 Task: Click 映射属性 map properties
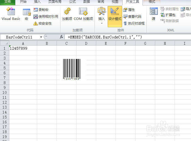(169, 9)
